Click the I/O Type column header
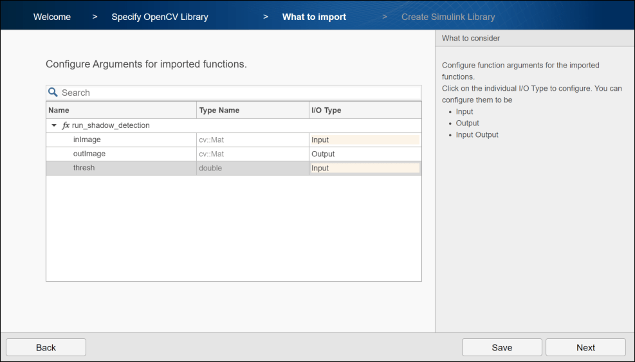This screenshot has width=635, height=362. [x=365, y=110]
